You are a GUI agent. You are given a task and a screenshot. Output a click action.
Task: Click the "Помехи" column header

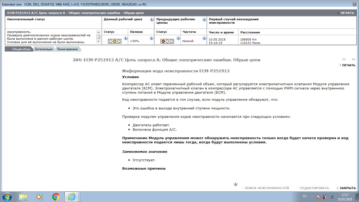pos(136,32)
